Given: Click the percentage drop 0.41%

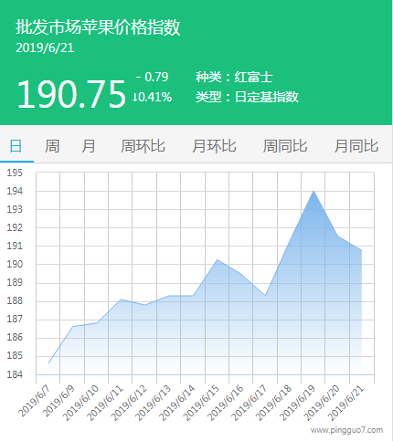Looking at the screenshot, I should coord(152,97).
